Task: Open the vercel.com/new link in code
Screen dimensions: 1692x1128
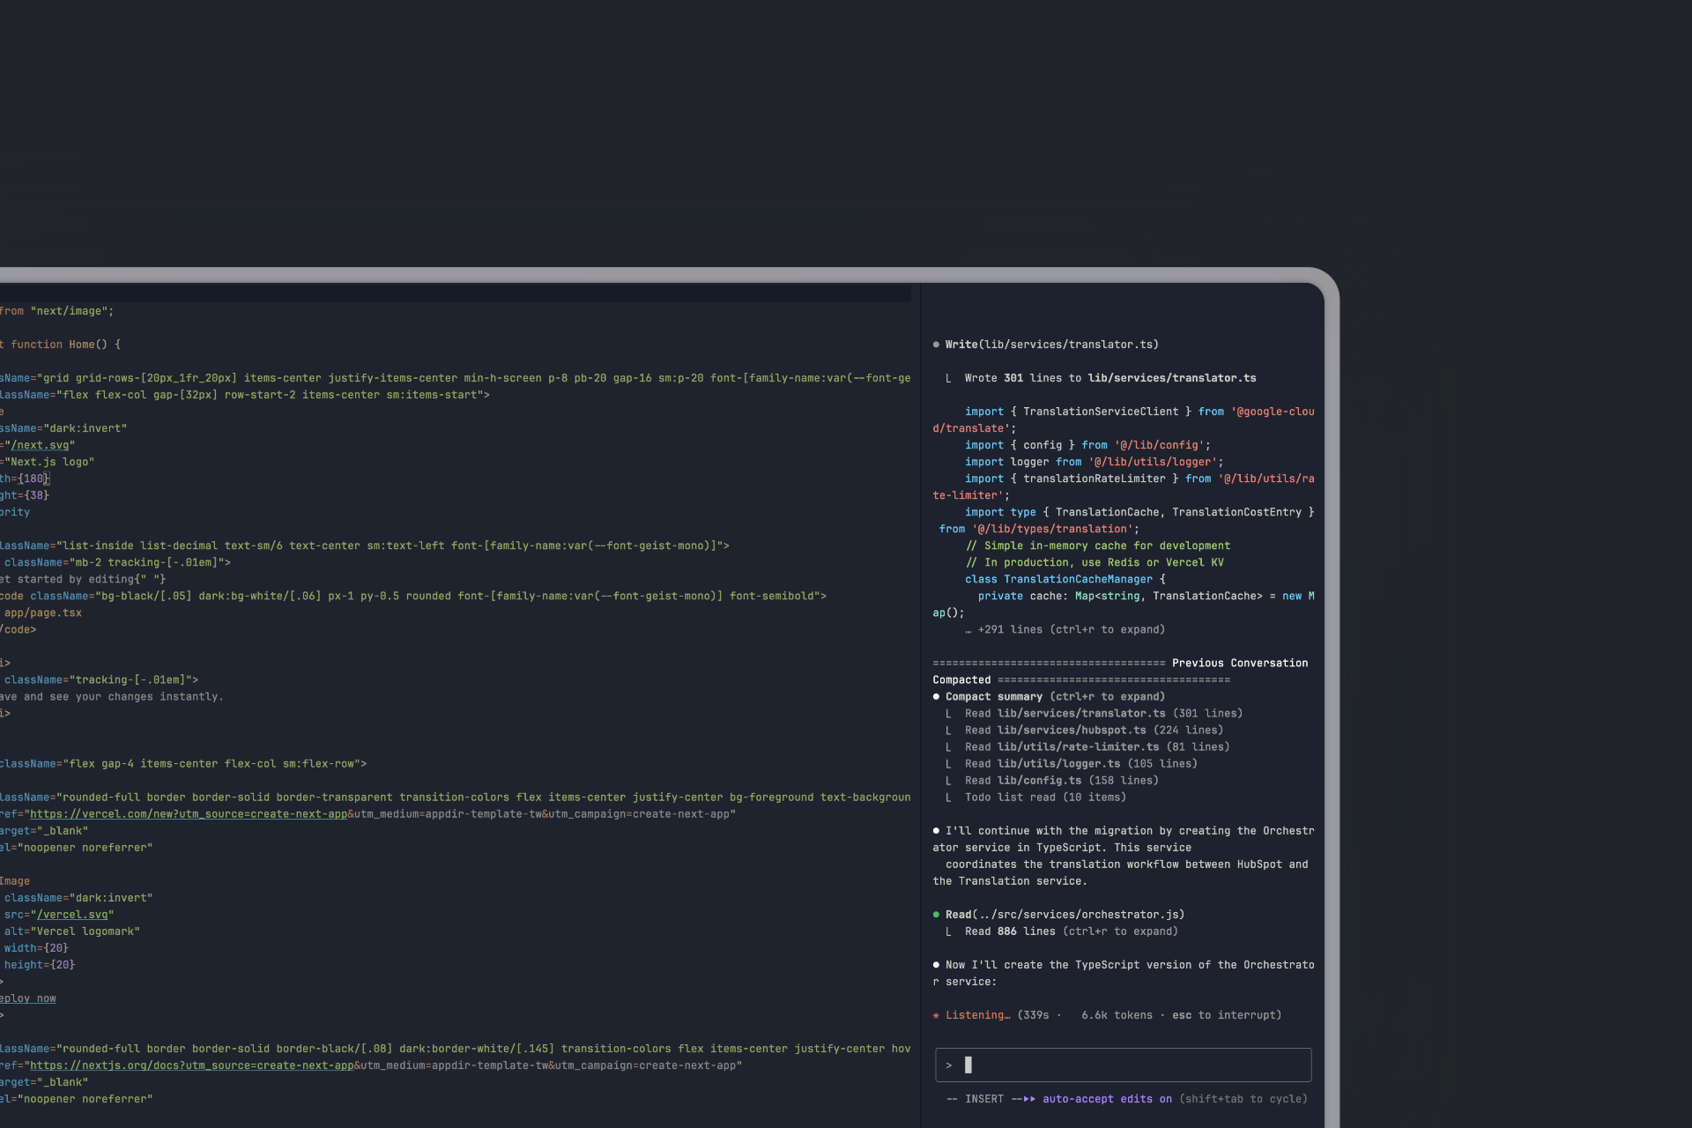Action: (189, 814)
